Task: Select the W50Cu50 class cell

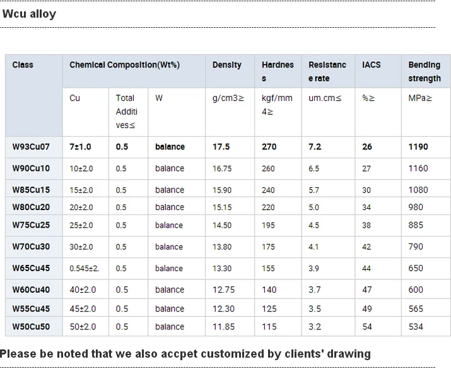Action: [31, 327]
